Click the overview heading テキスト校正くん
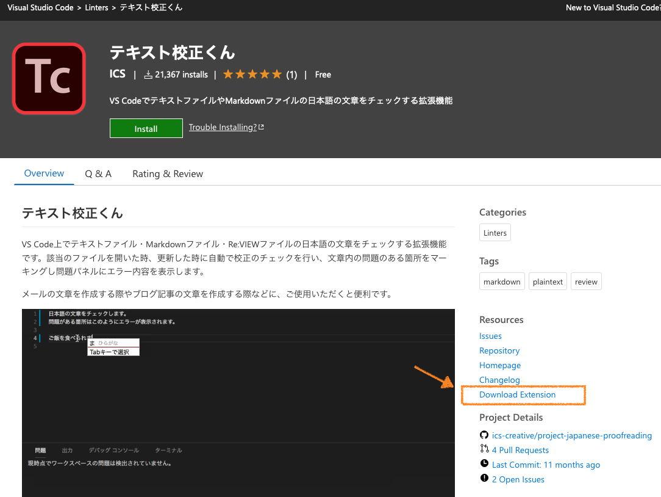 pyautogui.click(x=72, y=213)
